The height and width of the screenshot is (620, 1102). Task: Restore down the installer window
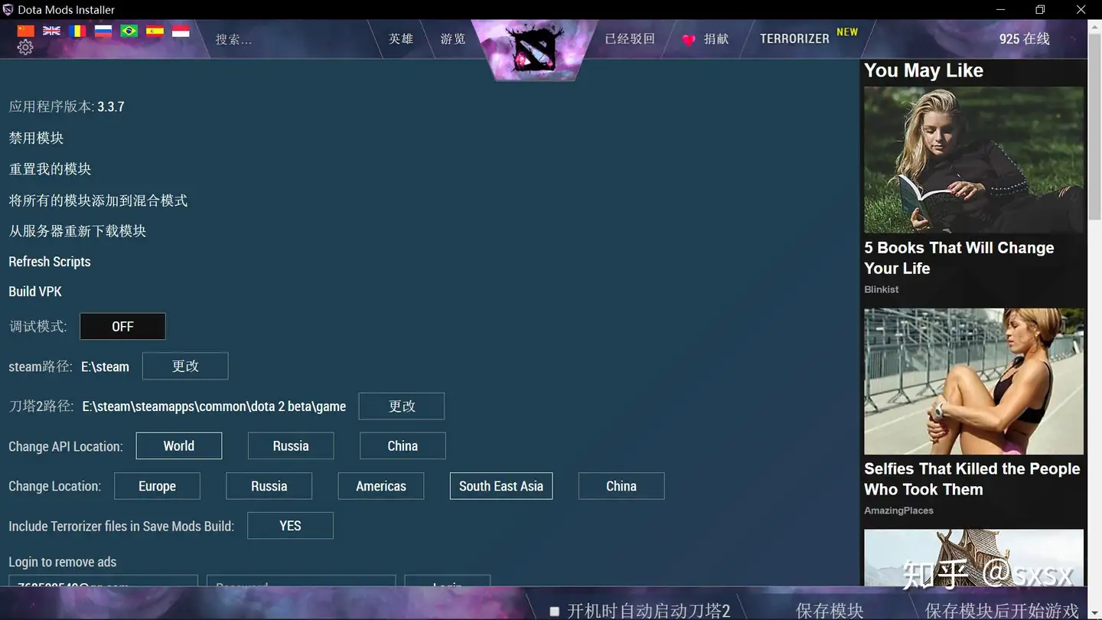tap(1040, 10)
